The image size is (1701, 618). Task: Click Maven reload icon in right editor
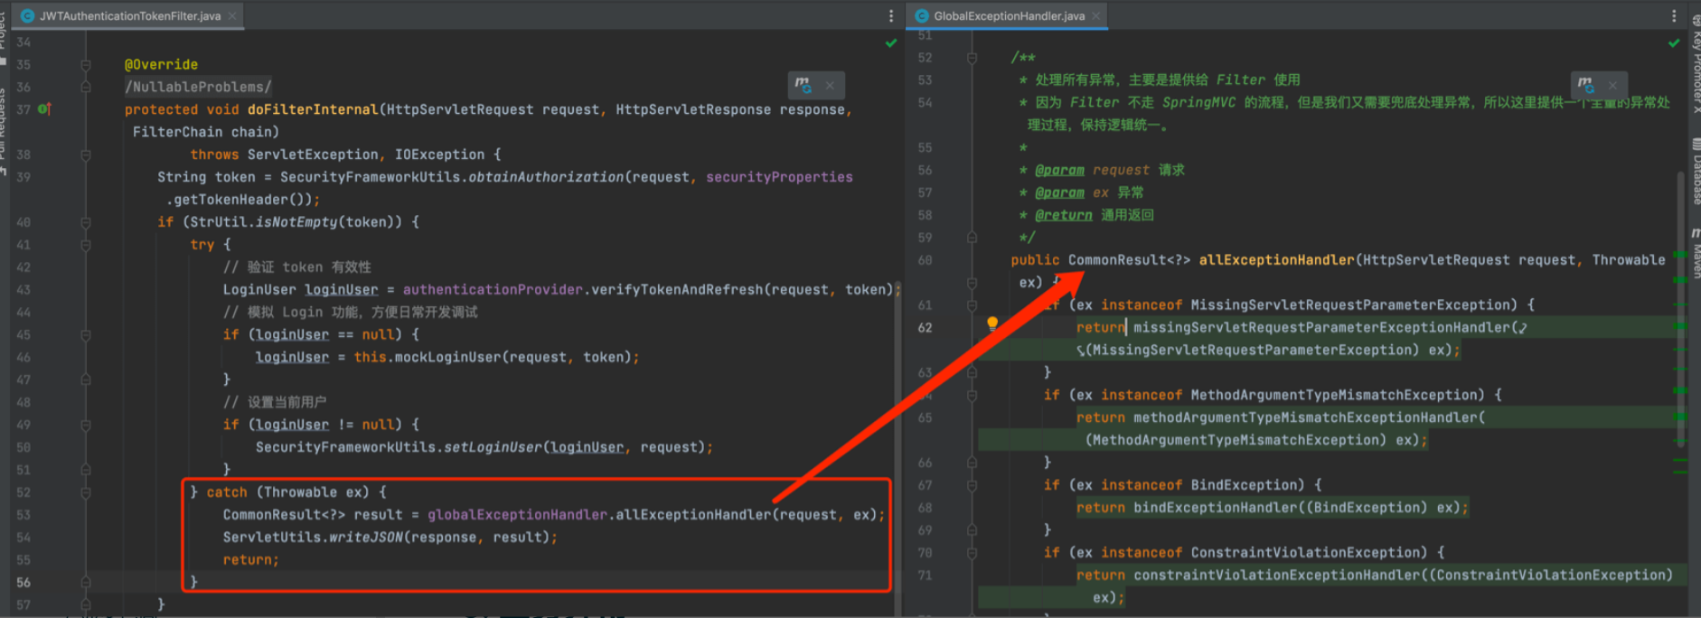click(1585, 86)
